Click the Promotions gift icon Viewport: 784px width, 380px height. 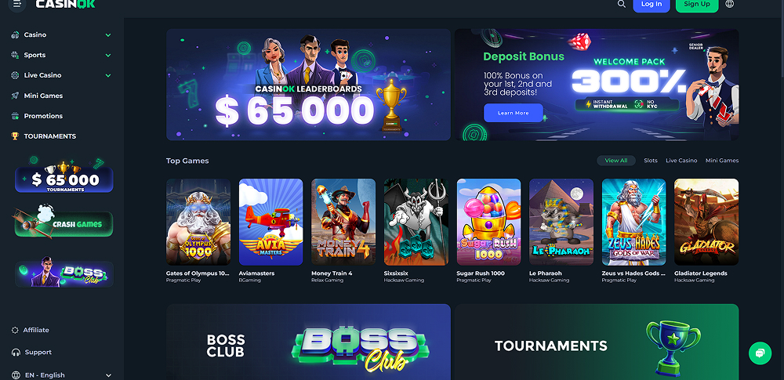click(x=15, y=116)
